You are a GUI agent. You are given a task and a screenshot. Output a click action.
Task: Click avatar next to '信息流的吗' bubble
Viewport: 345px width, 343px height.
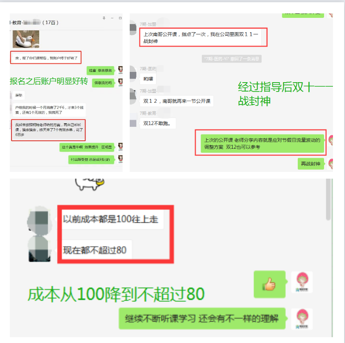[120, 83]
